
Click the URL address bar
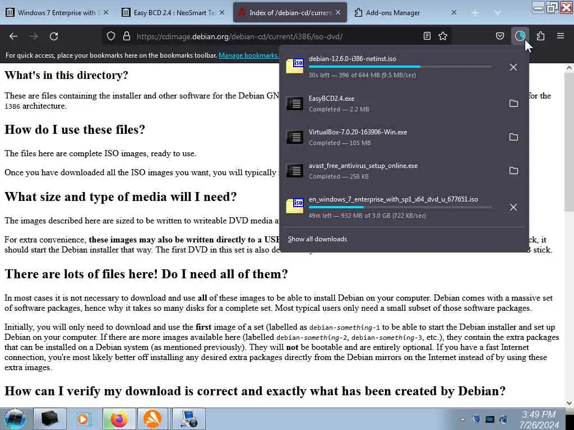[x=276, y=36]
